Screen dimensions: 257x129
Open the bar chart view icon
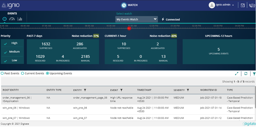20,19
